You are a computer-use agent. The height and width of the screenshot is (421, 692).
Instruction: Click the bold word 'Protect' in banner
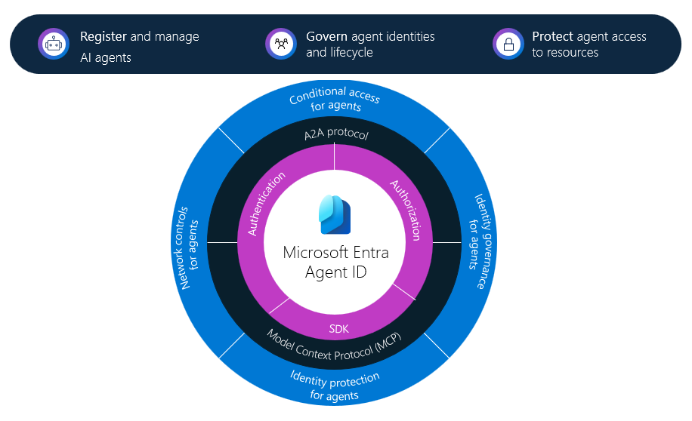click(552, 36)
